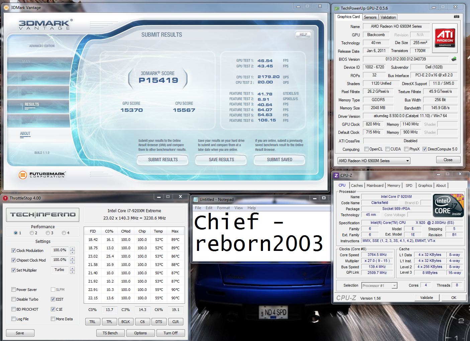Click the Intel Core i7 logo in CPU-Z
The height and width of the screenshot is (341, 470).
coord(449,205)
